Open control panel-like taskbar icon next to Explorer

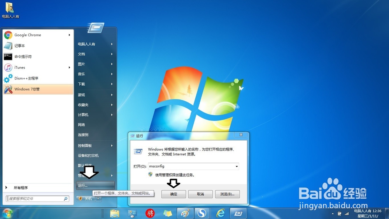coord(132,213)
